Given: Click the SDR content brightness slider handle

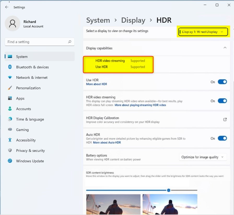Looking at the screenshot, I should click(x=169, y=190).
